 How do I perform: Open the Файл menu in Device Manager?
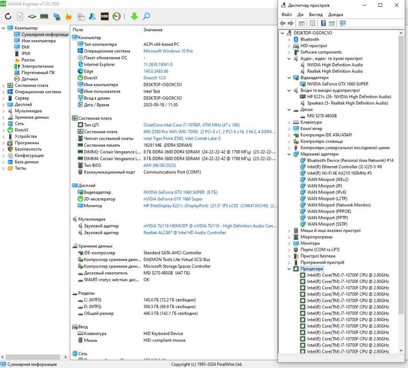pos(286,15)
